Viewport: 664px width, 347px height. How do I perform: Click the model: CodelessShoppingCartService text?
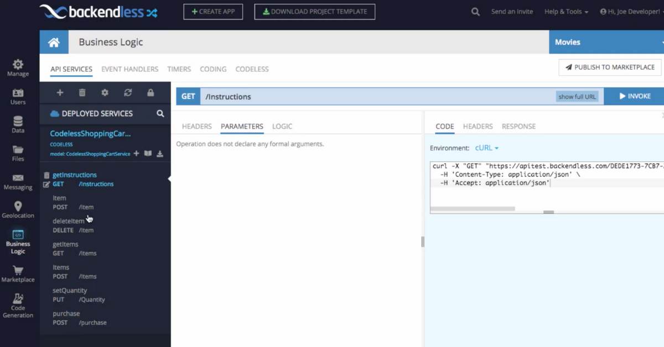coord(90,154)
